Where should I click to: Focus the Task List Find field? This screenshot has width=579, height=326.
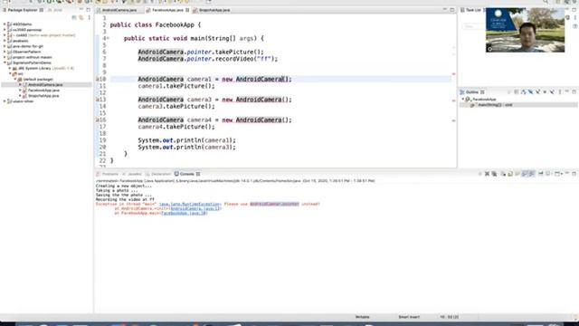click(473, 26)
